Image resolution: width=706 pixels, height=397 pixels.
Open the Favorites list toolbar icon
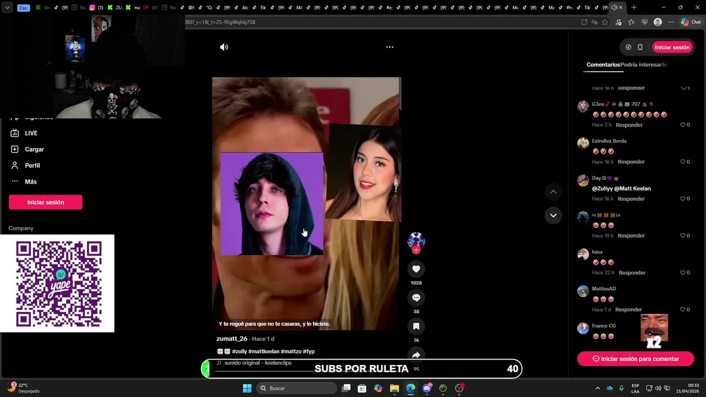(x=632, y=22)
